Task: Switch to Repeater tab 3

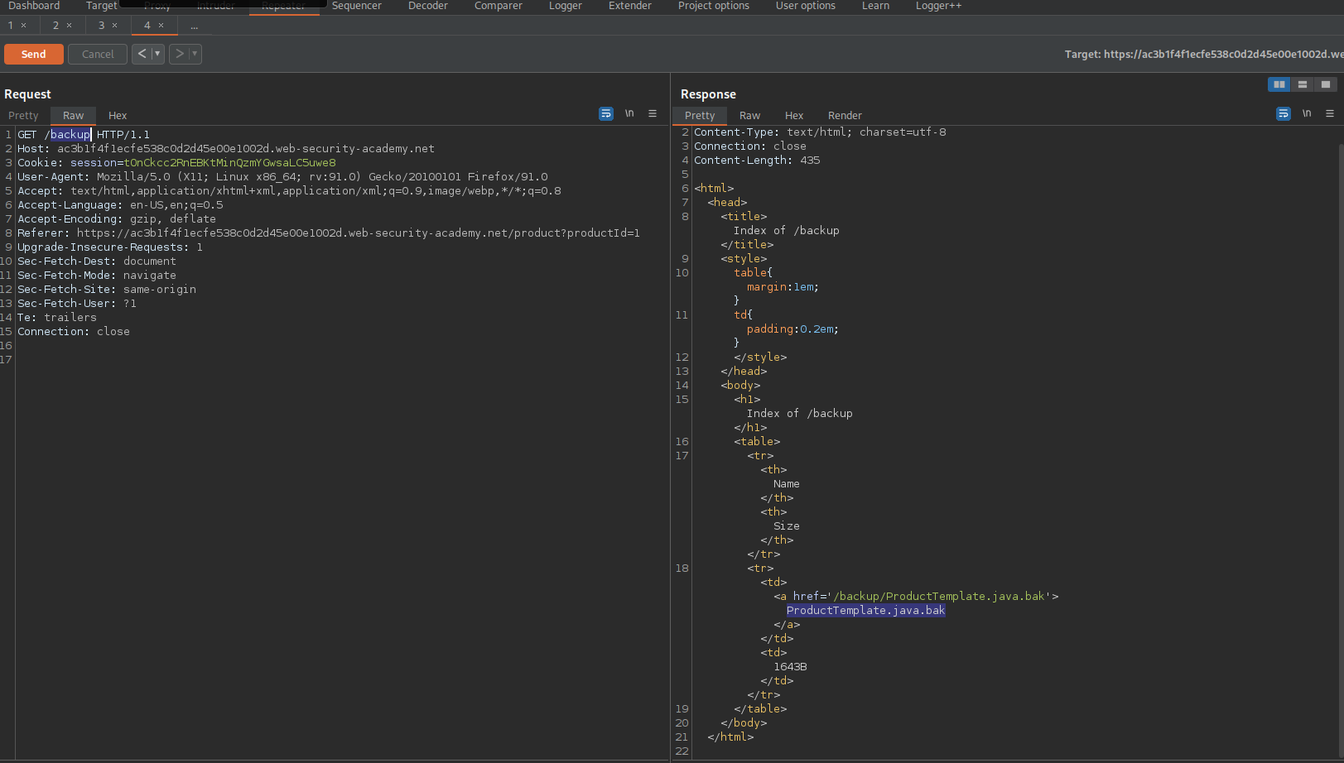Action: tap(102, 25)
